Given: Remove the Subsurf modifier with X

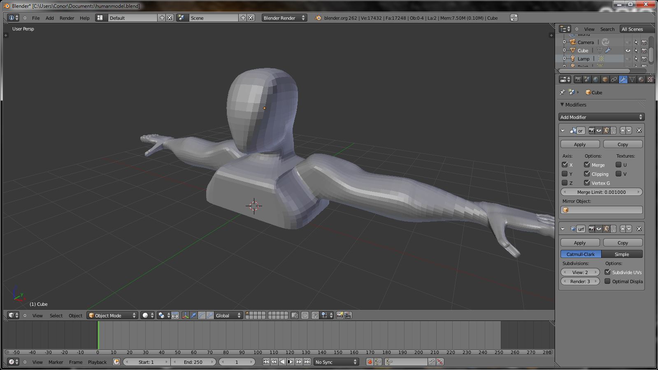Looking at the screenshot, I should 639,229.
